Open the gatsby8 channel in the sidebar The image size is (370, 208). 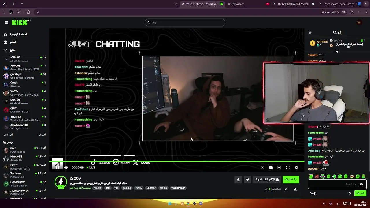click(25, 76)
